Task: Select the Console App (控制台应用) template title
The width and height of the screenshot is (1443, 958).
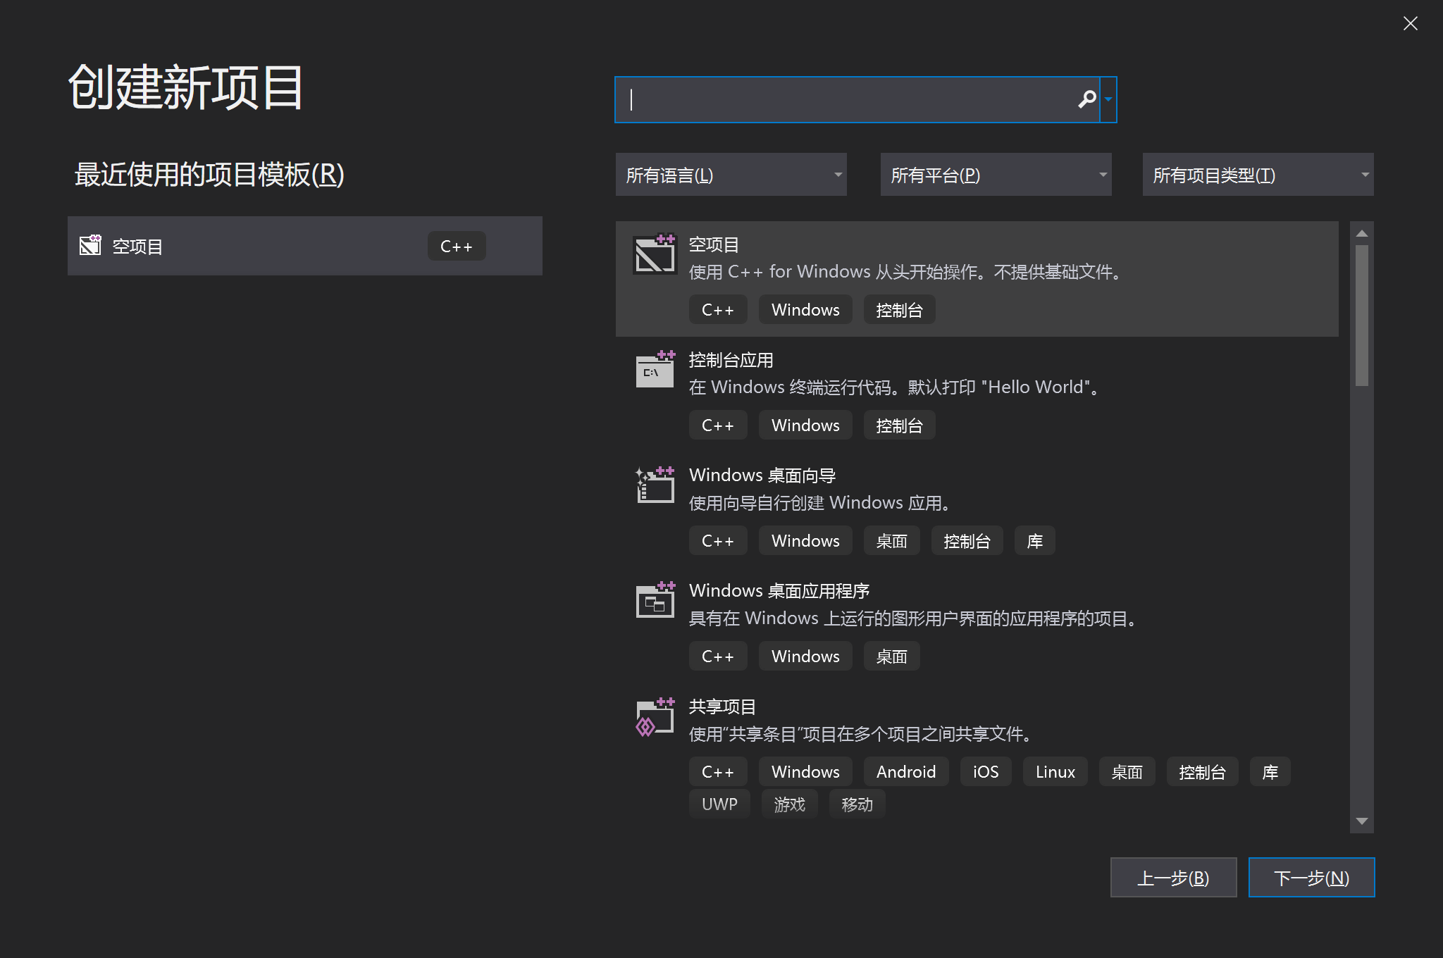Action: [x=731, y=360]
